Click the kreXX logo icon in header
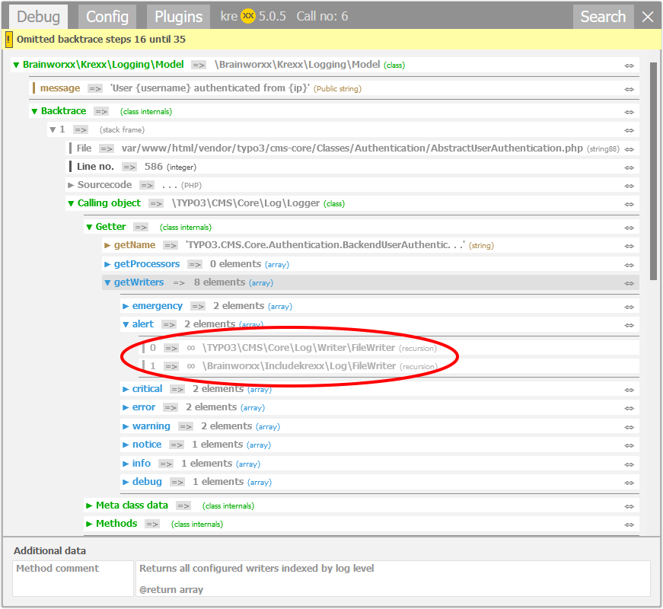 [248, 16]
